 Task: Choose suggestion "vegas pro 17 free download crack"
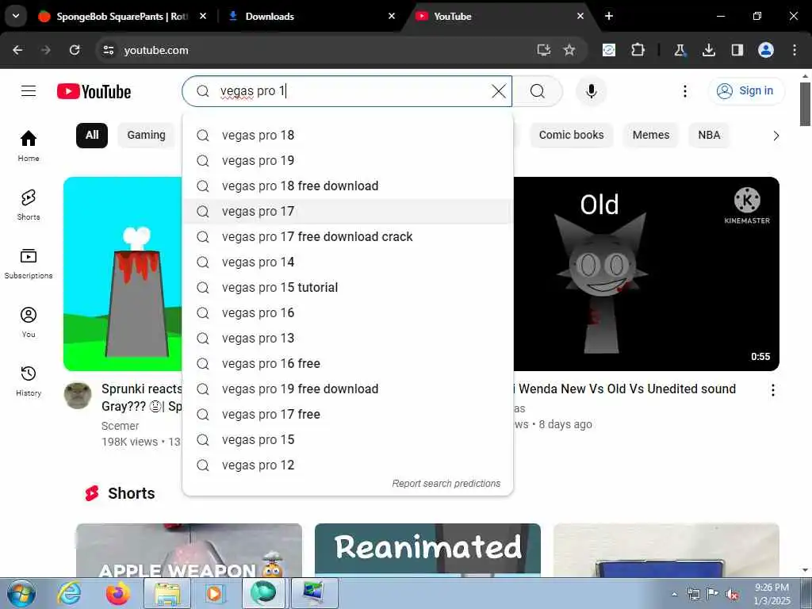tap(347, 236)
